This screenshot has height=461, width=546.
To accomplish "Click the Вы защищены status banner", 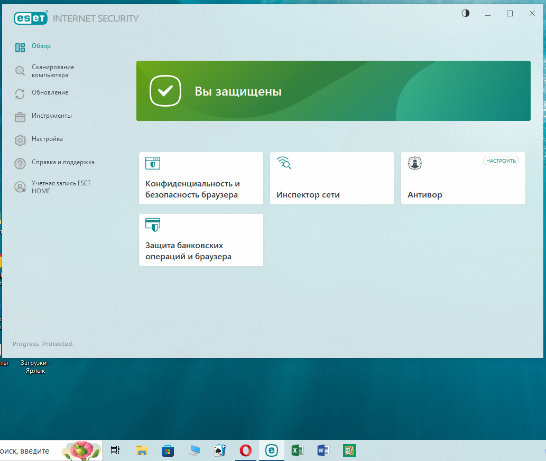I will coord(333,91).
